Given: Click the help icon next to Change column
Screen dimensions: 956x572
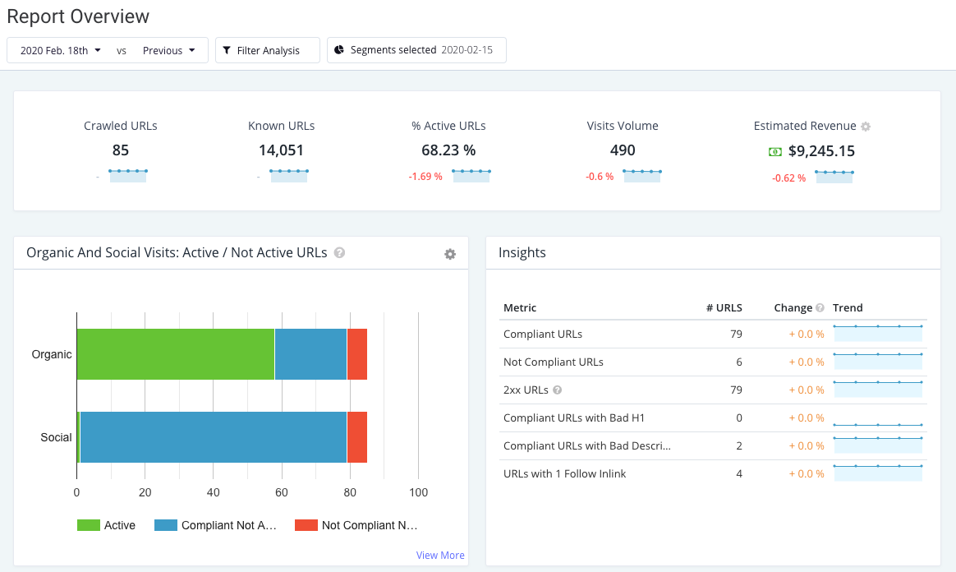Looking at the screenshot, I should pos(820,308).
